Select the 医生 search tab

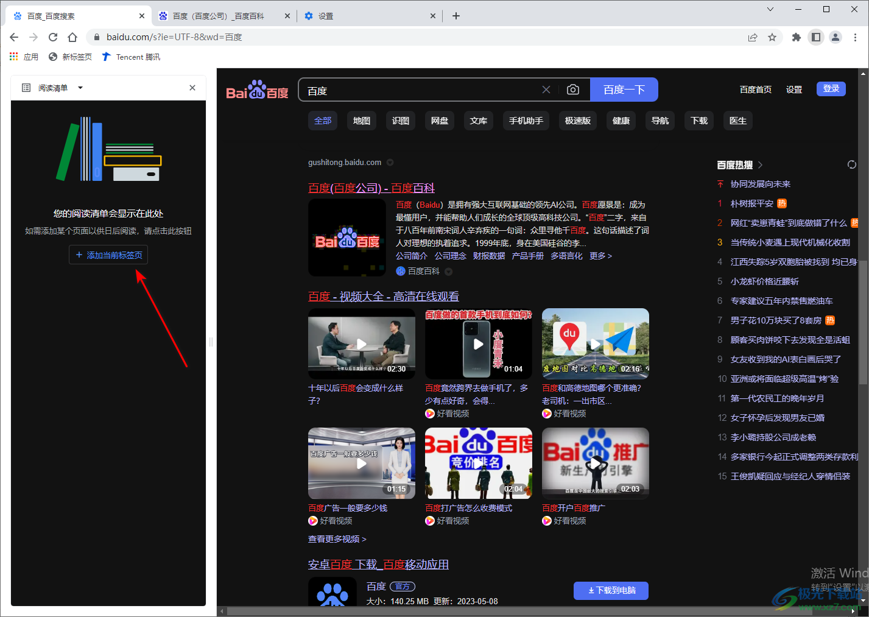click(x=738, y=121)
